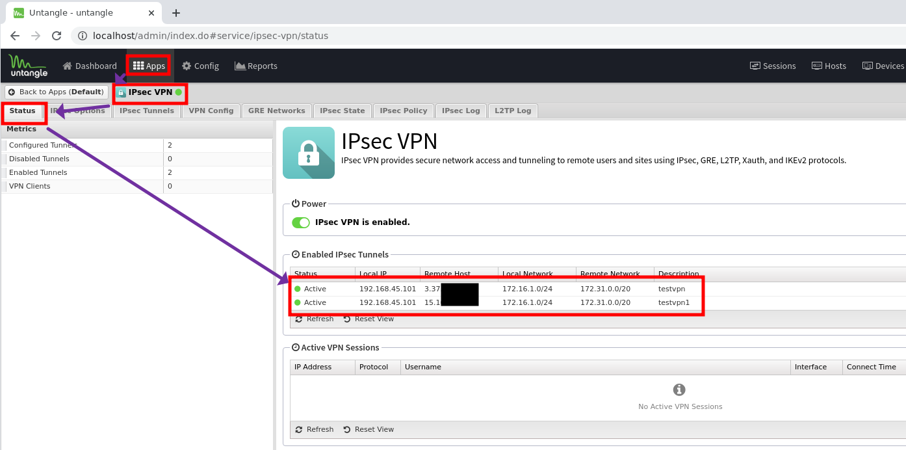The image size is (906, 450).
Task: Click the site info icon in address bar
Action: [83, 36]
